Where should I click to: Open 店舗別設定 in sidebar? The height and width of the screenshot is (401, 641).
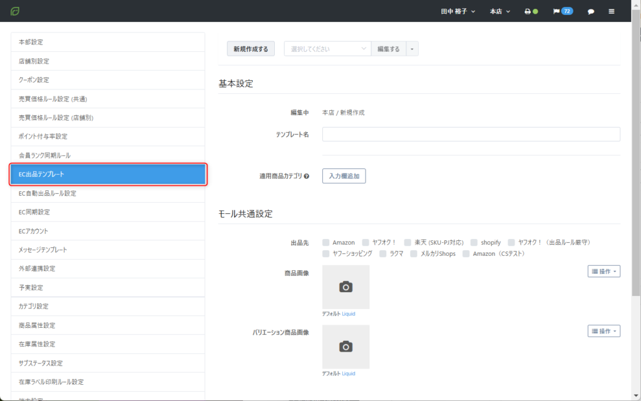tap(108, 61)
